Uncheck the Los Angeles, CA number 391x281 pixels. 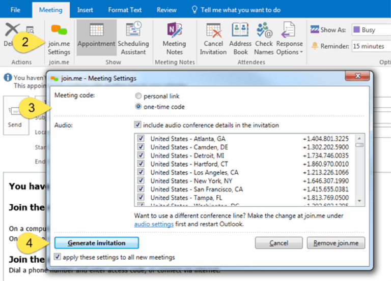pos(141,172)
